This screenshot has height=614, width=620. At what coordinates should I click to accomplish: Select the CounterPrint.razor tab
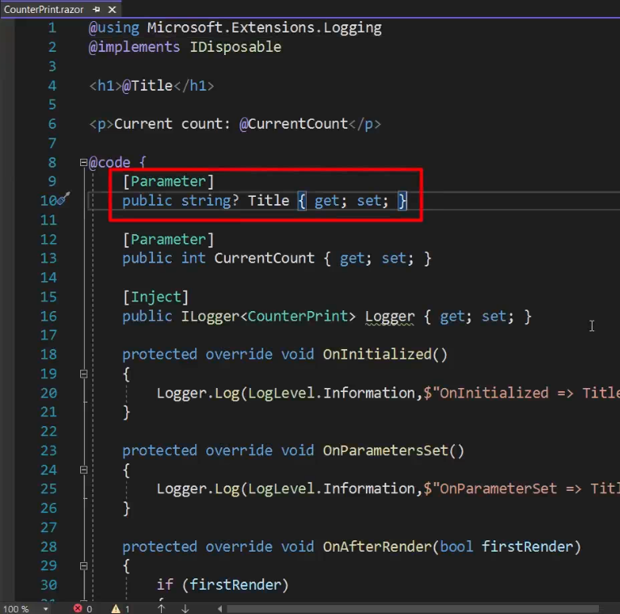click(x=44, y=9)
